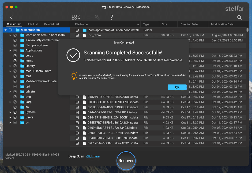This screenshot has height=173, width=252.
Task: Open the view layout grid icon
Action: pyautogui.click(x=74, y=17)
